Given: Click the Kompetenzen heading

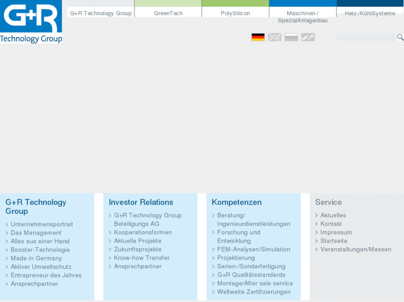Looking at the screenshot, I should tap(237, 202).
